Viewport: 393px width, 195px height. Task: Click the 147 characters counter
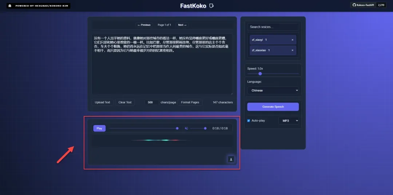click(x=223, y=102)
